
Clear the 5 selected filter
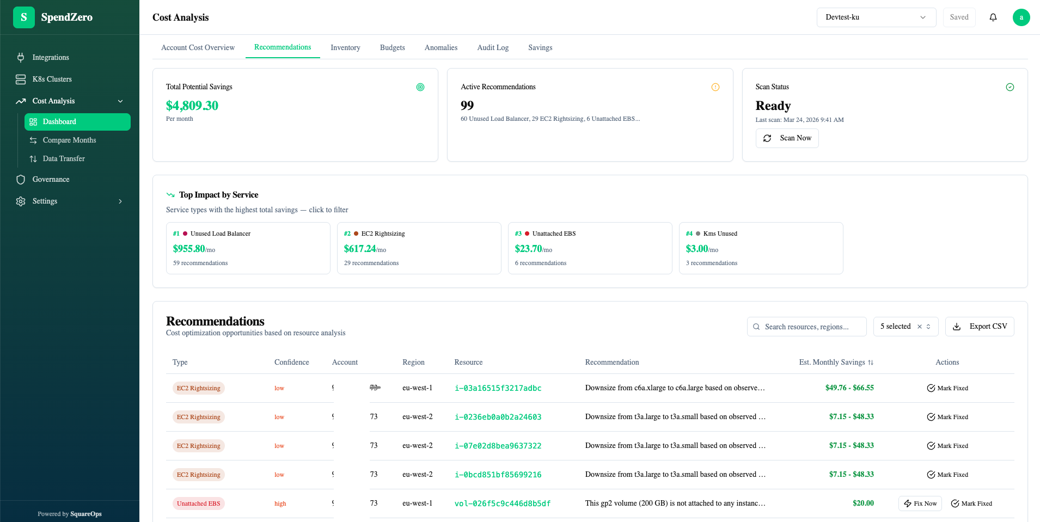pyautogui.click(x=919, y=326)
